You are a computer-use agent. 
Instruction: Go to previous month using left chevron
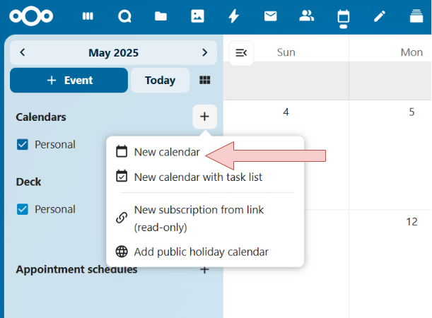pyautogui.click(x=23, y=52)
